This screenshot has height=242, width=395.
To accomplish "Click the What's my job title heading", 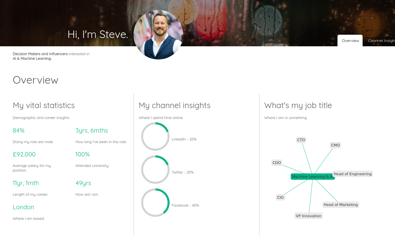I will pos(298,105).
